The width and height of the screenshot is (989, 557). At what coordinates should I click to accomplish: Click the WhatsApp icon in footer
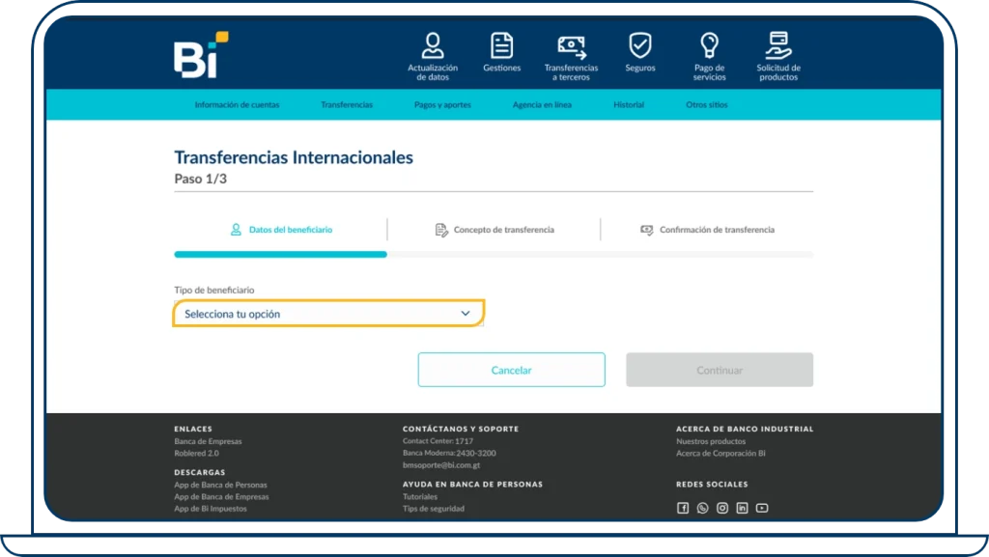click(702, 507)
